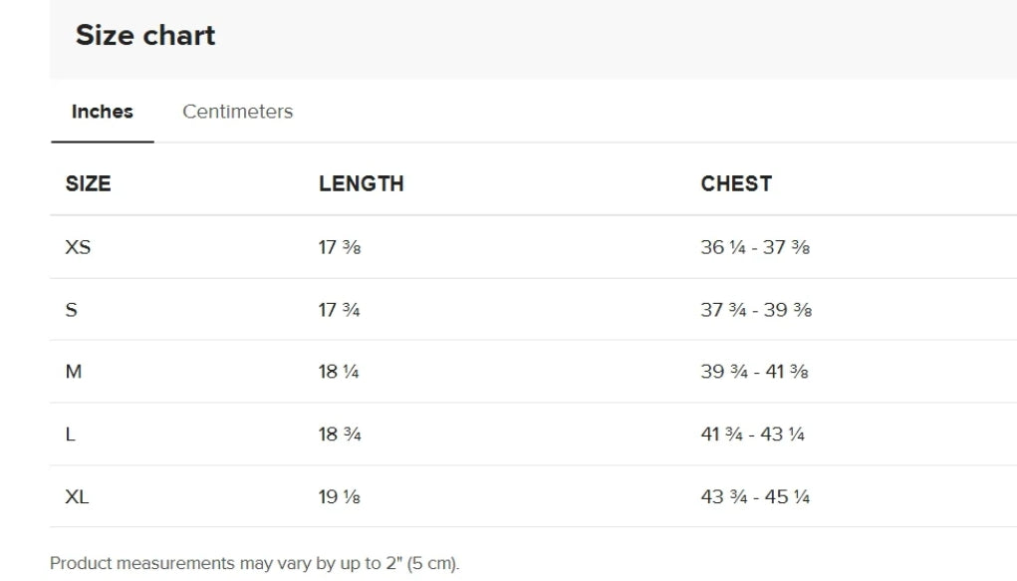The image size is (1017, 581).
Task: Select the S size row label
Action: 72,310
